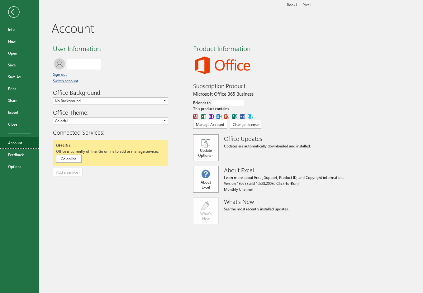This screenshot has width=423, height=293.
Task: Expand the Update Options menu
Action: point(206,148)
